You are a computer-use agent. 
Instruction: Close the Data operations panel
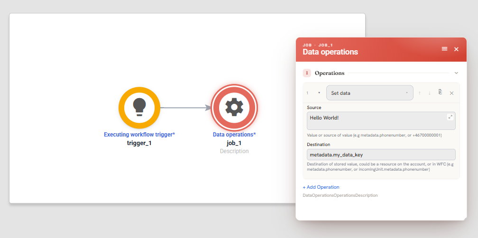point(456,49)
